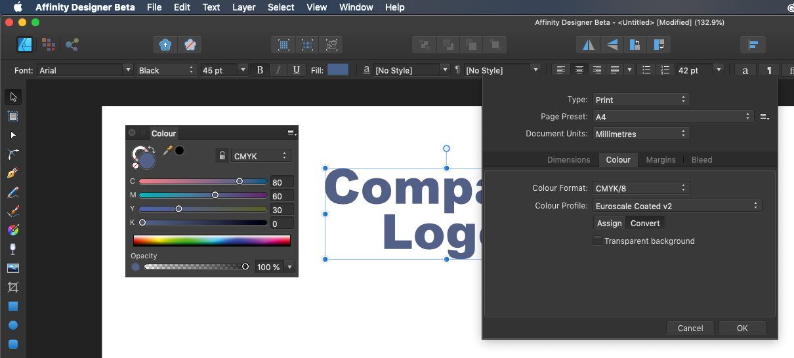Image resolution: width=794 pixels, height=358 pixels.
Task: Switch to Pixel persona
Action: [x=48, y=45]
